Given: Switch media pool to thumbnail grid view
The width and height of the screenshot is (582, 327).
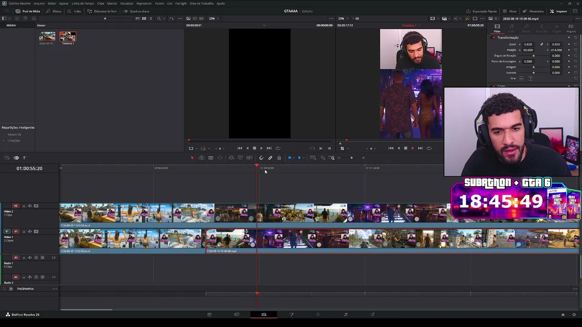Looking at the screenshot, I should 144,19.
